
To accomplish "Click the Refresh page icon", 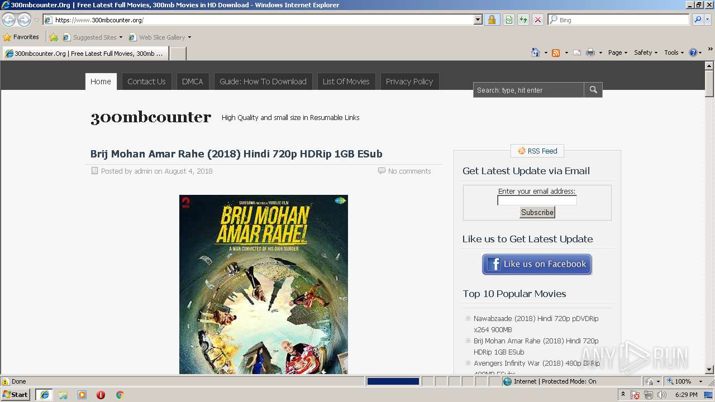I will (x=523, y=20).
